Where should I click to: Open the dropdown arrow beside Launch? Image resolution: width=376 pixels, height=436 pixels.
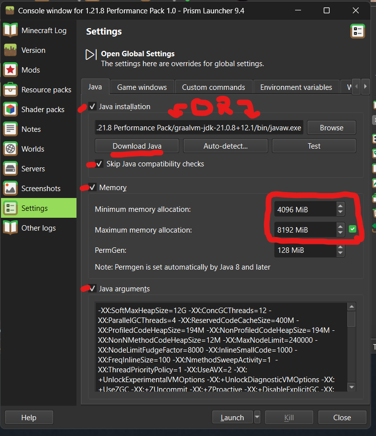point(257,417)
